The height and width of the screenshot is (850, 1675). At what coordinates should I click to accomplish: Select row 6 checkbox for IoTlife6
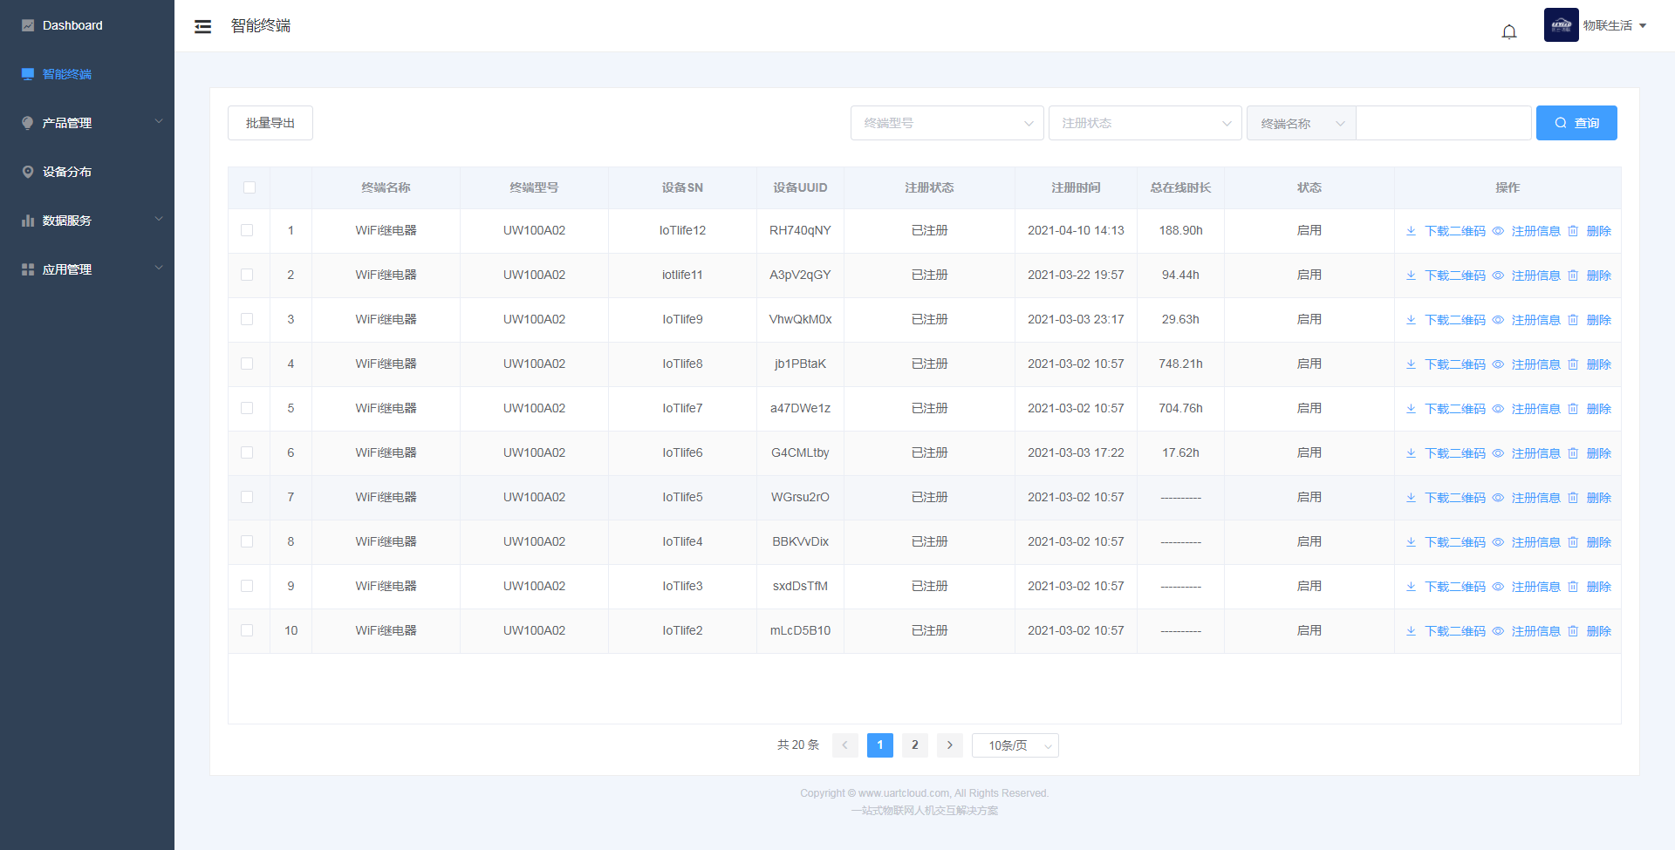[247, 452]
